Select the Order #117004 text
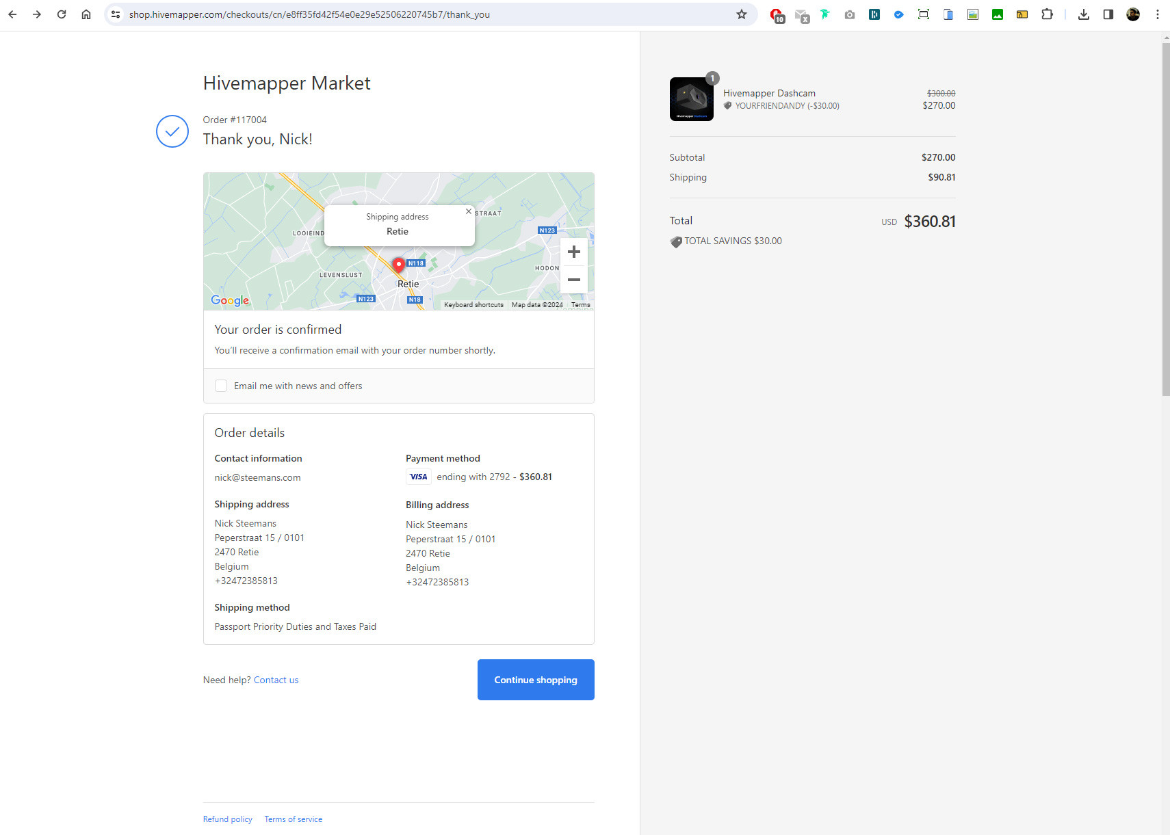This screenshot has width=1170, height=835. pos(235,120)
